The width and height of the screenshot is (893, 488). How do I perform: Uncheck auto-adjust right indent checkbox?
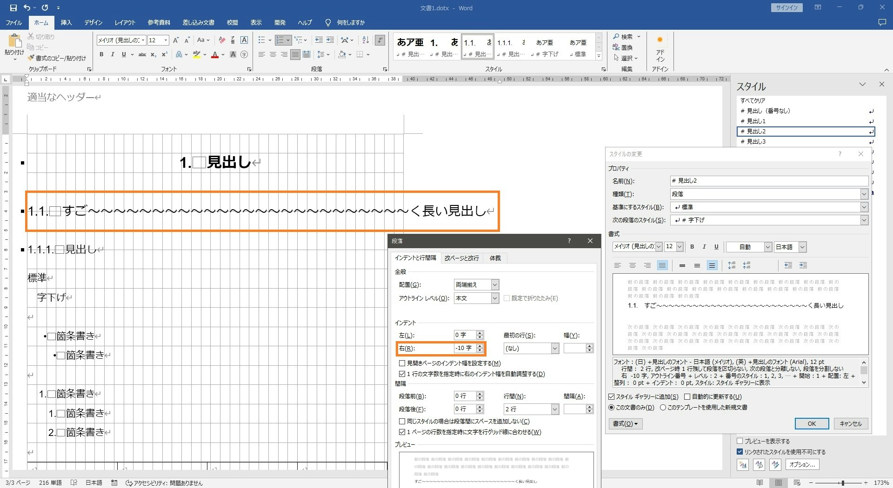(x=402, y=374)
